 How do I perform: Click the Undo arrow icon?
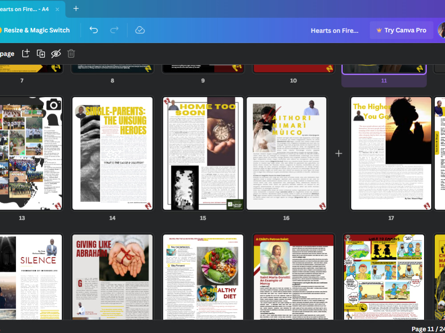click(93, 30)
